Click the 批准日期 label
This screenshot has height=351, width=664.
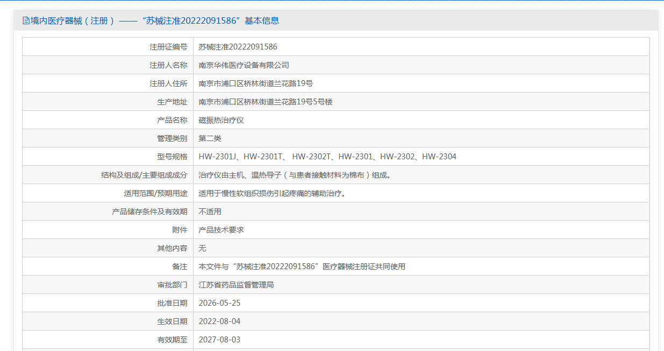pyautogui.click(x=172, y=303)
